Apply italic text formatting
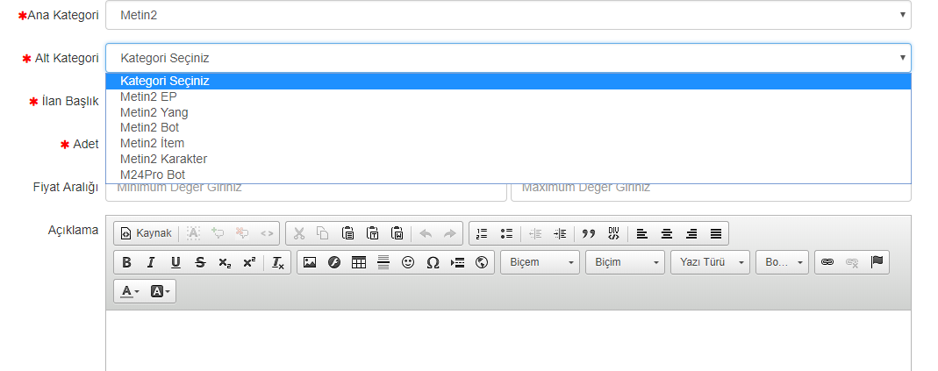Image resolution: width=938 pixels, height=371 pixels. pyautogui.click(x=151, y=262)
